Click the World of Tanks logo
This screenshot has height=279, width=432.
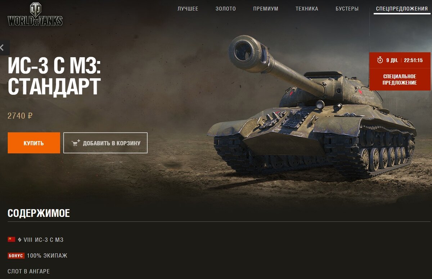[35, 15]
